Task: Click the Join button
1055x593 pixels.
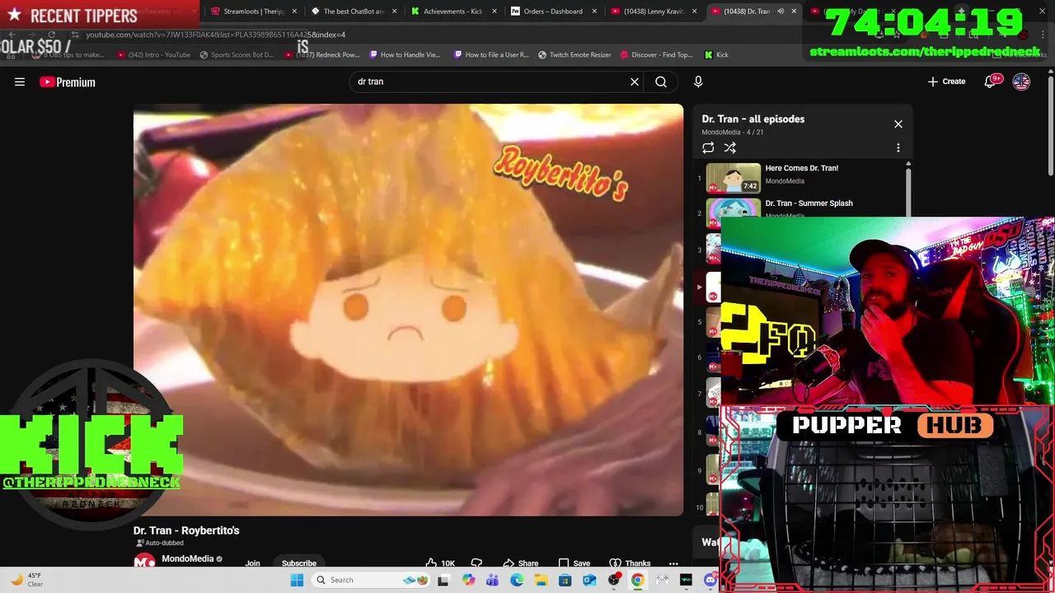Action: (252, 563)
